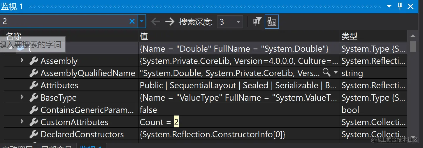Open the window position dropdown in title bar
Viewport: 423px width, 148px height.
point(389,6)
